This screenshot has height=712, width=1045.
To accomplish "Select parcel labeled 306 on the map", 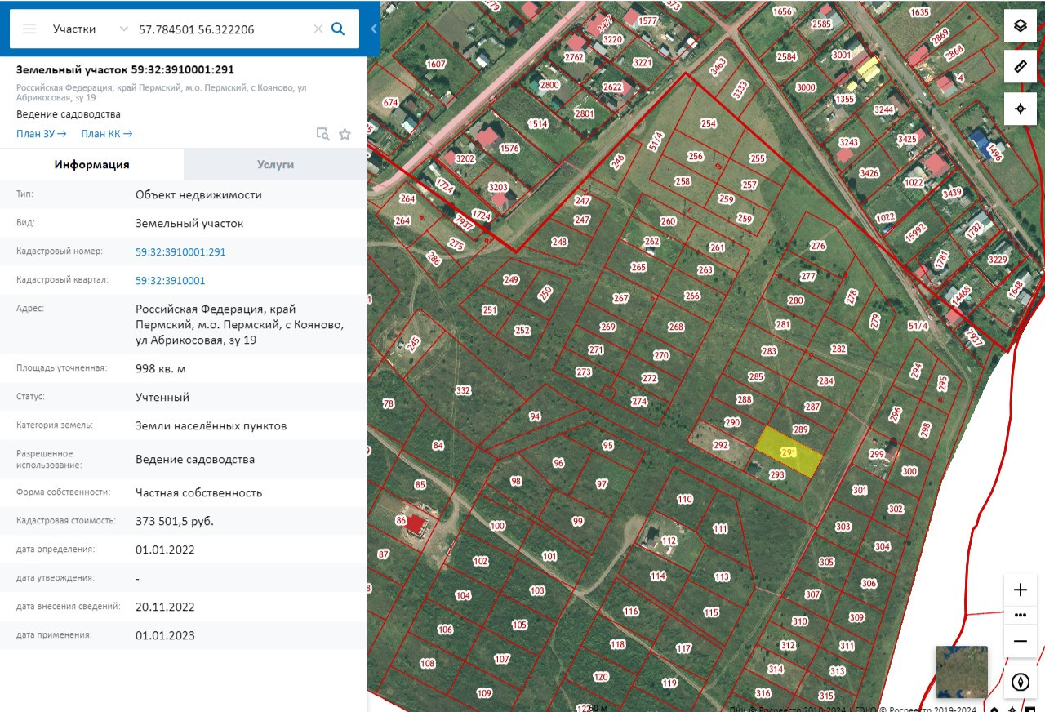I will [x=869, y=584].
